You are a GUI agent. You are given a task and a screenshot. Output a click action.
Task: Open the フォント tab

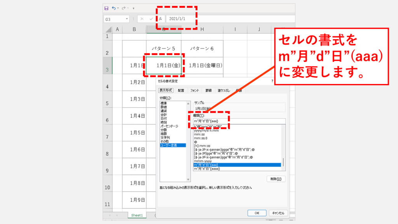[x=195, y=90]
